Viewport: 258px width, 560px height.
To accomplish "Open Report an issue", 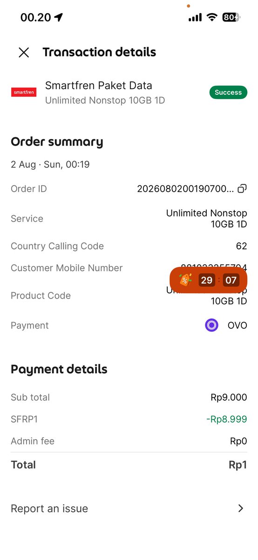I will pos(129,508).
